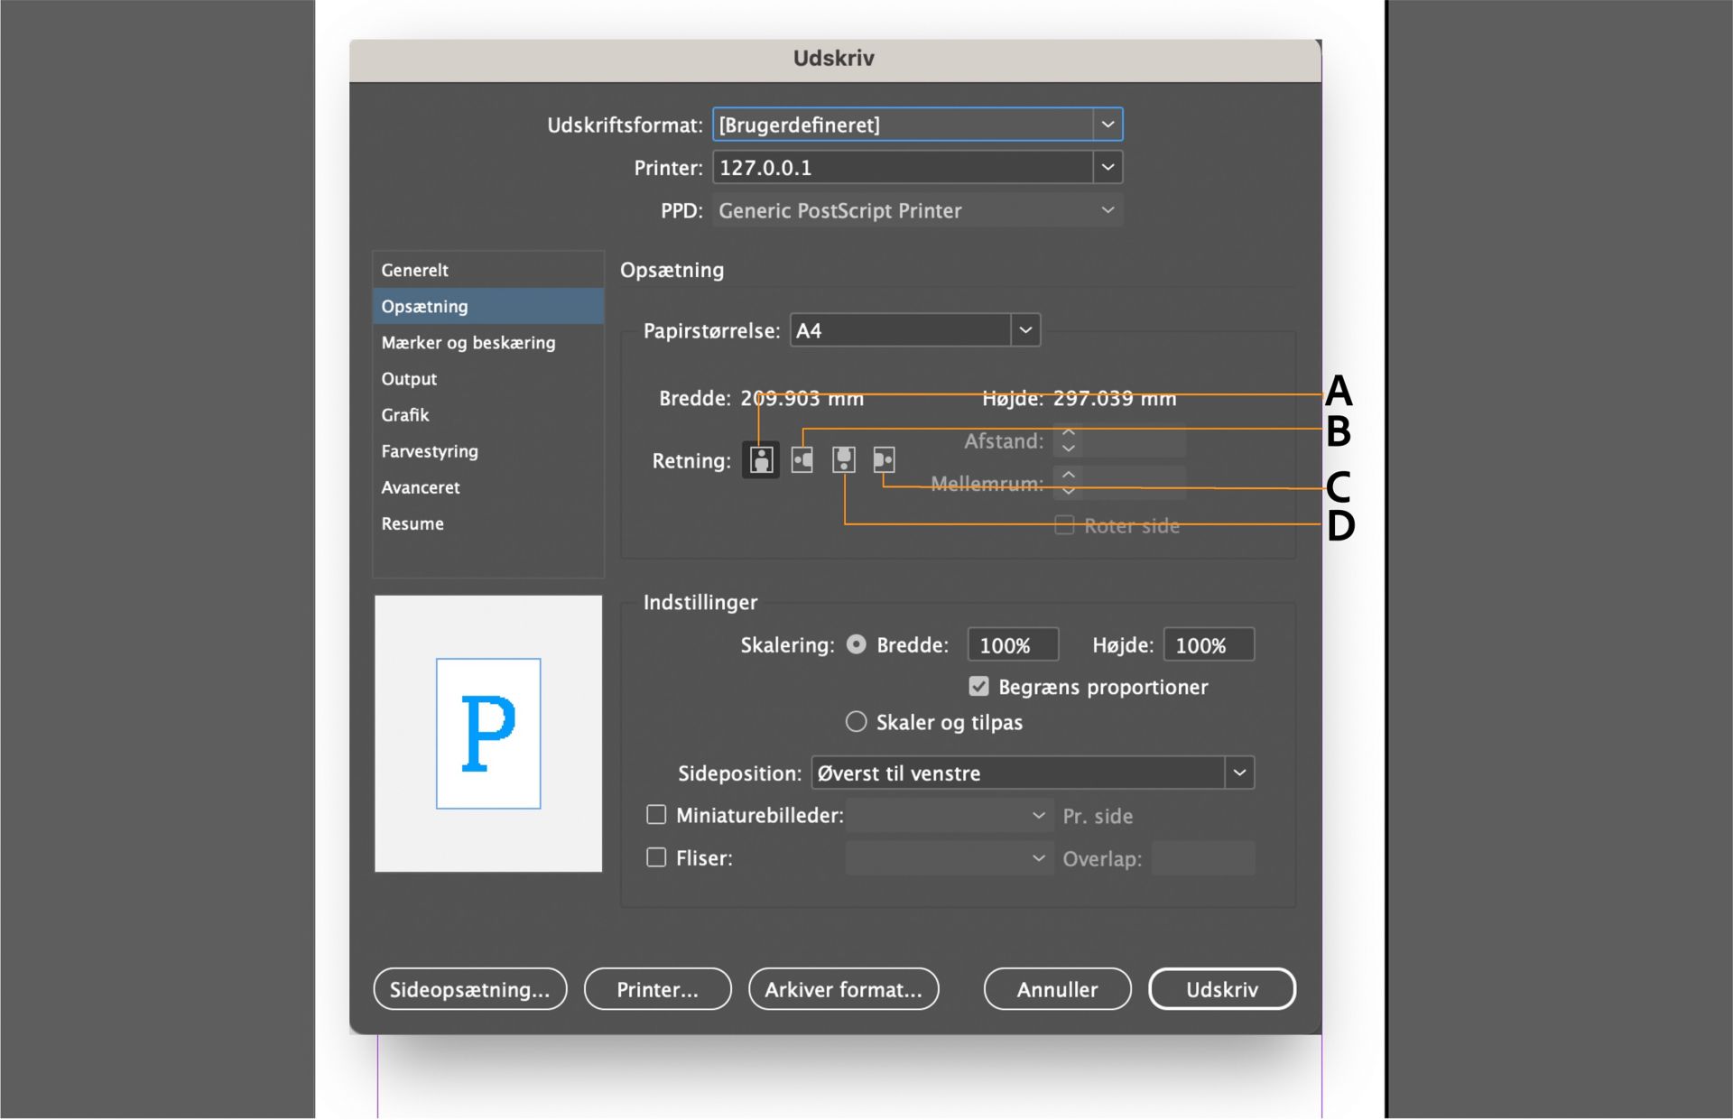This screenshot has height=1120, width=1733.
Task: Open the Udskriftsformat dropdown
Action: [1107, 125]
